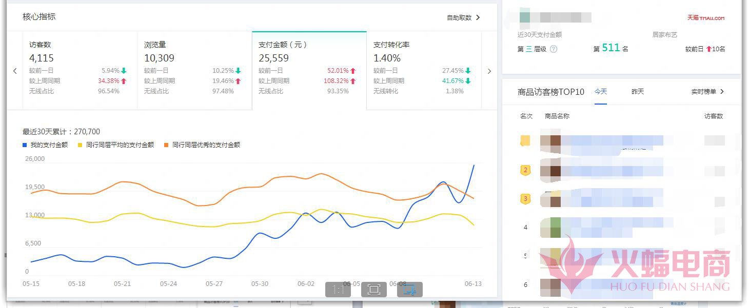Click the first-place gold rank badge
The image size is (749, 308).
(525, 141)
